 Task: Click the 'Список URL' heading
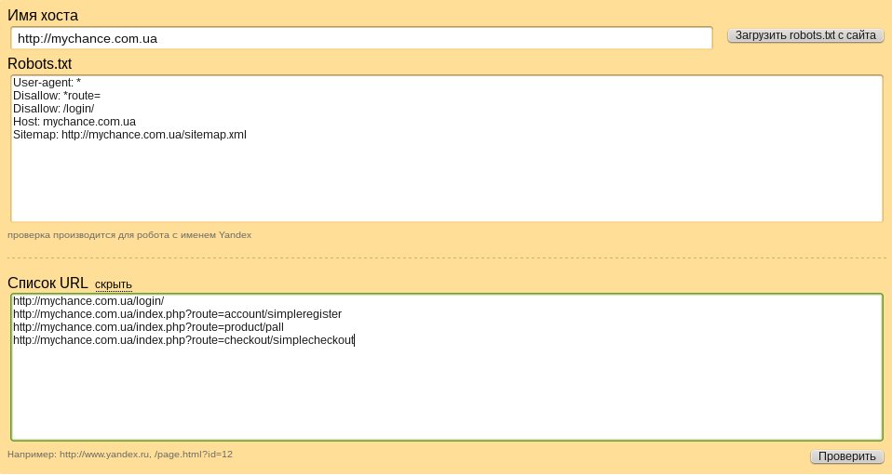coord(47,283)
